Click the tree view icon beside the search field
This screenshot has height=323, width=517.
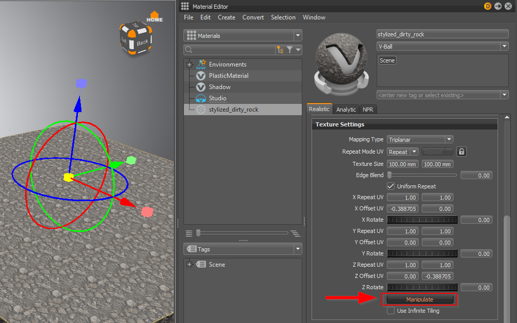(x=281, y=50)
